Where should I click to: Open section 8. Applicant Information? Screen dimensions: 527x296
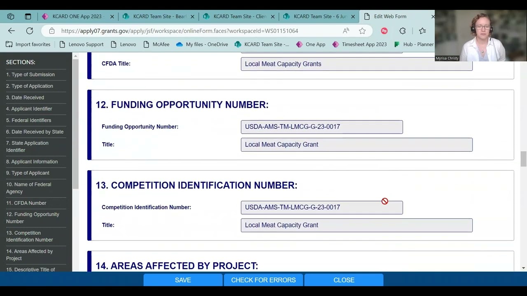tap(32, 162)
